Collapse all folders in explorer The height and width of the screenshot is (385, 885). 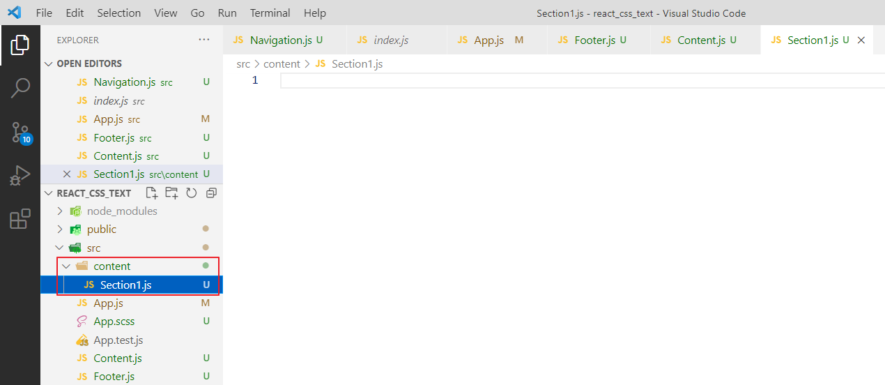click(x=211, y=193)
